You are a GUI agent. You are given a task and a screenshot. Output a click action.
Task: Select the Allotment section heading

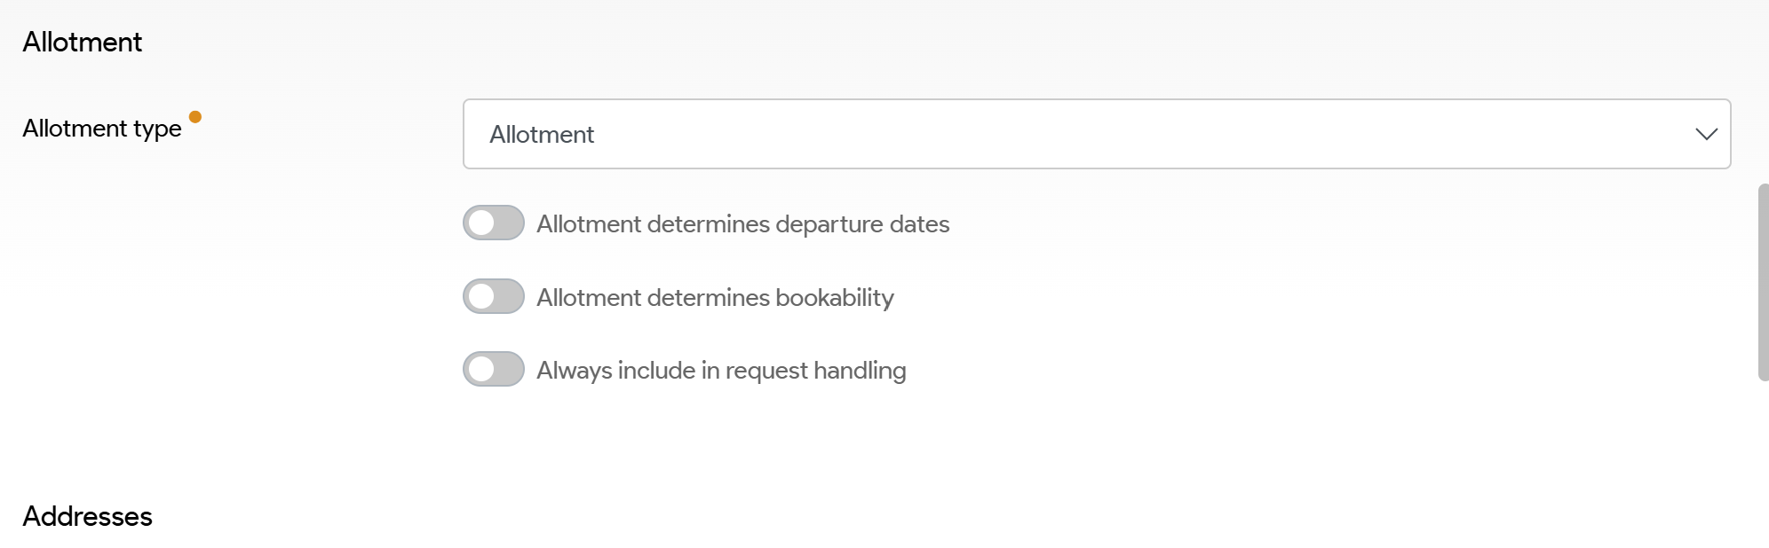tap(83, 42)
